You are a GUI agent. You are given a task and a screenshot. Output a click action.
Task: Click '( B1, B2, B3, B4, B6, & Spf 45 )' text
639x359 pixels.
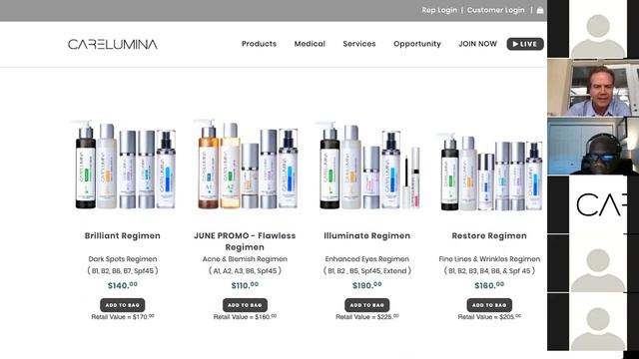point(489,270)
